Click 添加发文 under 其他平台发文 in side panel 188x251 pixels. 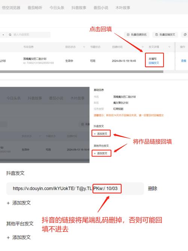click(101, 153)
